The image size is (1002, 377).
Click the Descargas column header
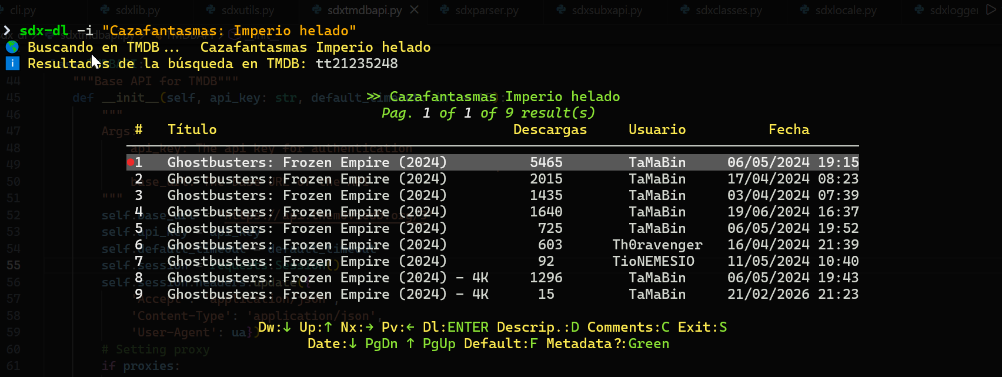[550, 129]
